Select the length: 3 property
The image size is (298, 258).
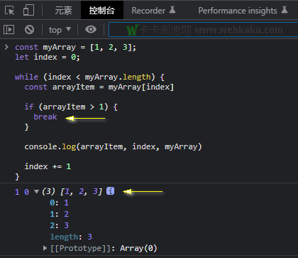pyautogui.click(x=71, y=237)
